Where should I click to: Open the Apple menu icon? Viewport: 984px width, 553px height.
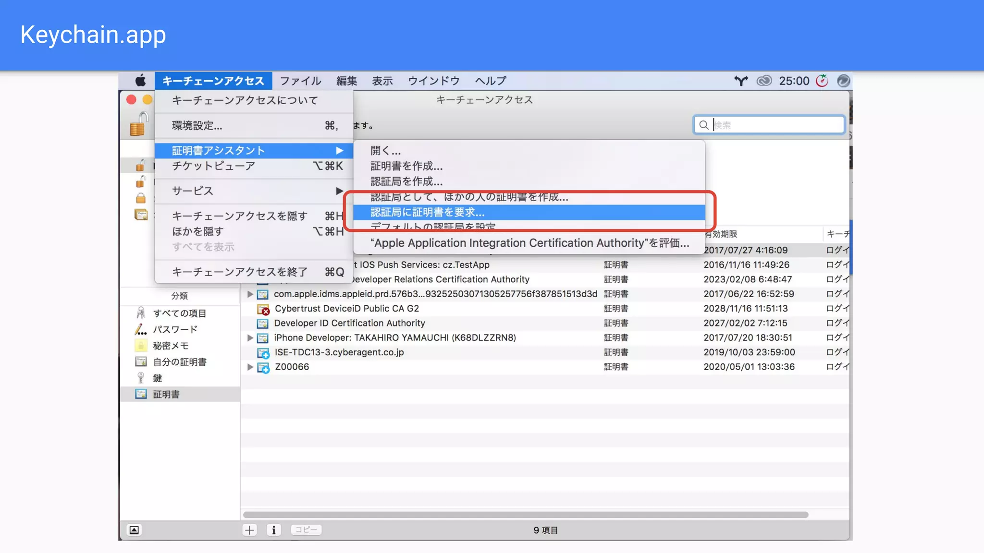(140, 80)
